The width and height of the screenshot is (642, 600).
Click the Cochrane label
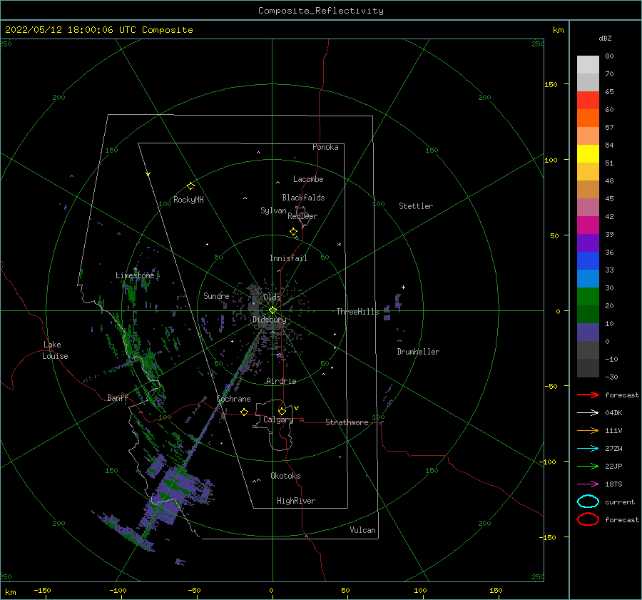click(x=233, y=399)
